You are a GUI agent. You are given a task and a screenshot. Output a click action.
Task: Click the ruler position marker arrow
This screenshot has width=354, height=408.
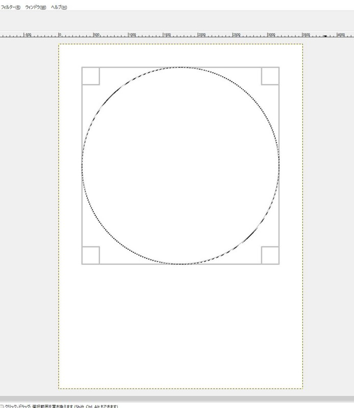325,36
